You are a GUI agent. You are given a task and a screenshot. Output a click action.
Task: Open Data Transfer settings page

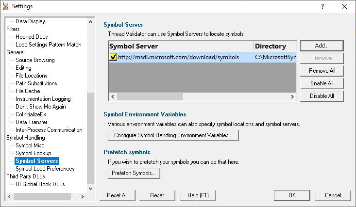pos(32,122)
